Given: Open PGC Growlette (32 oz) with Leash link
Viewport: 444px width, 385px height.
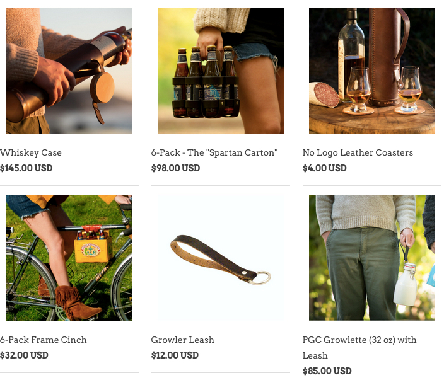Looking at the screenshot, I should click(359, 347).
